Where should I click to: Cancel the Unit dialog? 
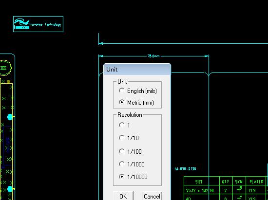click(x=152, y=196)
